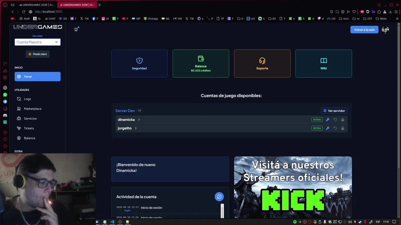This screenshot has width=401, height=225.
Task: Click the account activity history icon
Action: pyautogui.click(x=219, y=197)
